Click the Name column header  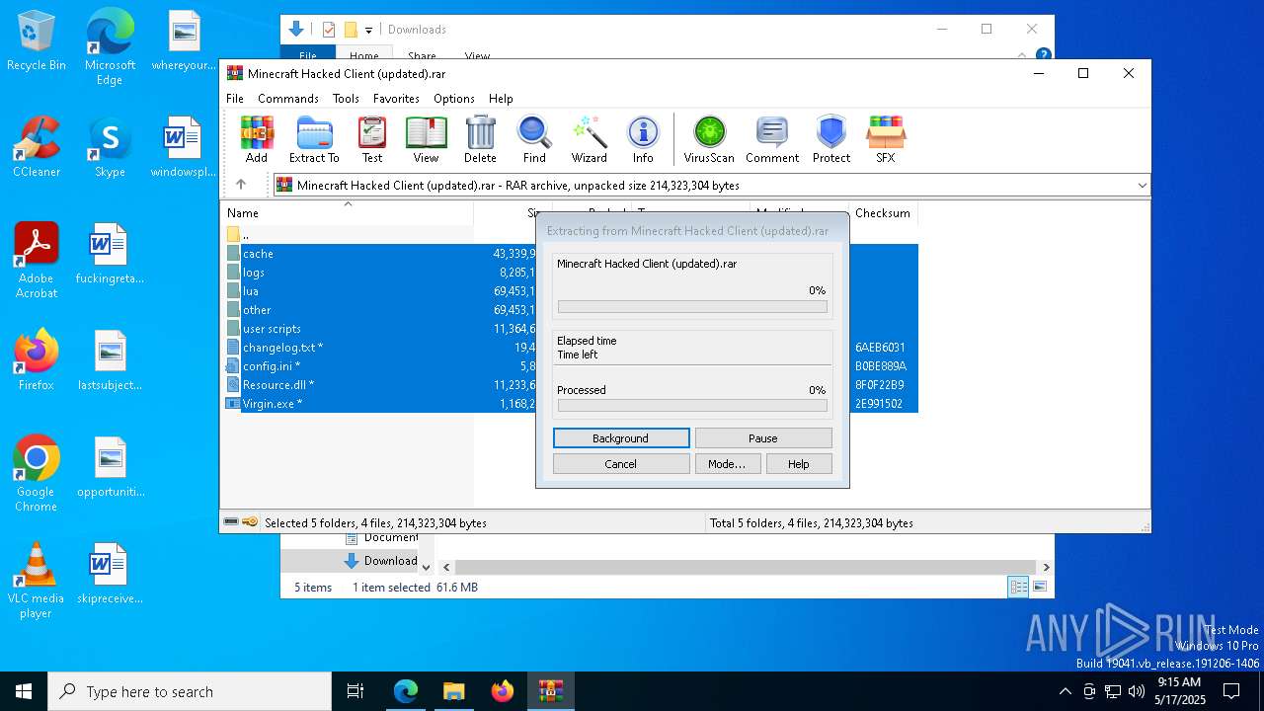coord(243,213)
